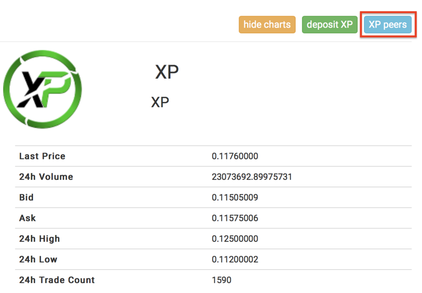Click the 24h Trade Count label

(x=57, y=280)
